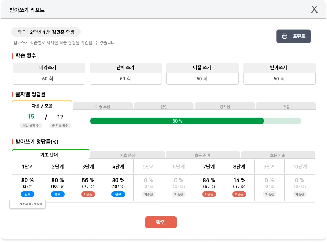Select the 쌍자음 tab
327x242 pixels.
point(225,106)
